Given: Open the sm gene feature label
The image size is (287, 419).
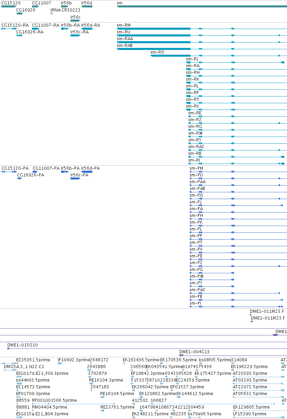Looking at the screenshot, I should coord(119,3).
